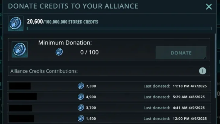Click the credit icon next to 3,700
The height and width of the screenshot is (124, 220).
coord(81,108)
